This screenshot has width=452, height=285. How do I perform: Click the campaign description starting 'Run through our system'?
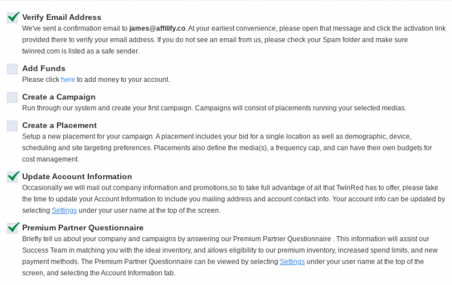pyautogui.click(x=213, y=108)
